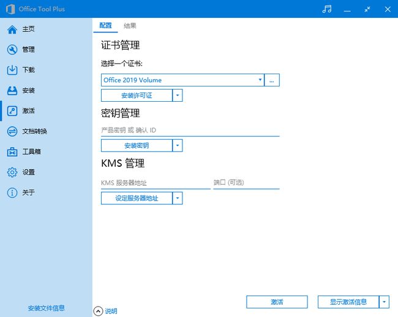Expand the 说明 chevron circle icon
The height and width of the screenshot is (317, 398).
pyautogui.click(x=98, y=311)
